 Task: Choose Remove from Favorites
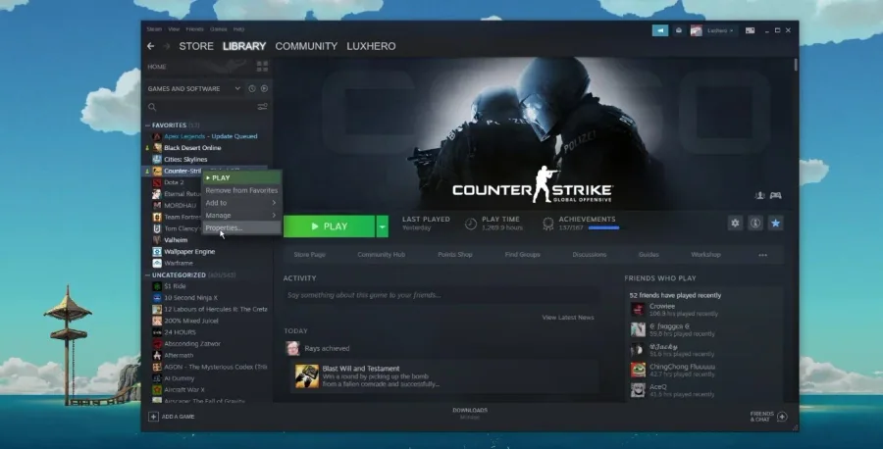(x=241, y=190)
